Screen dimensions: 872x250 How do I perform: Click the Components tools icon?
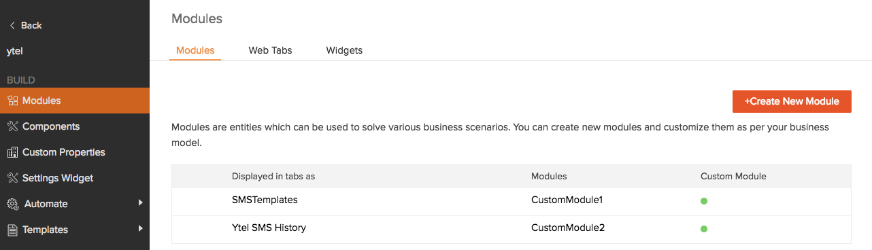[x=12, y=126]
